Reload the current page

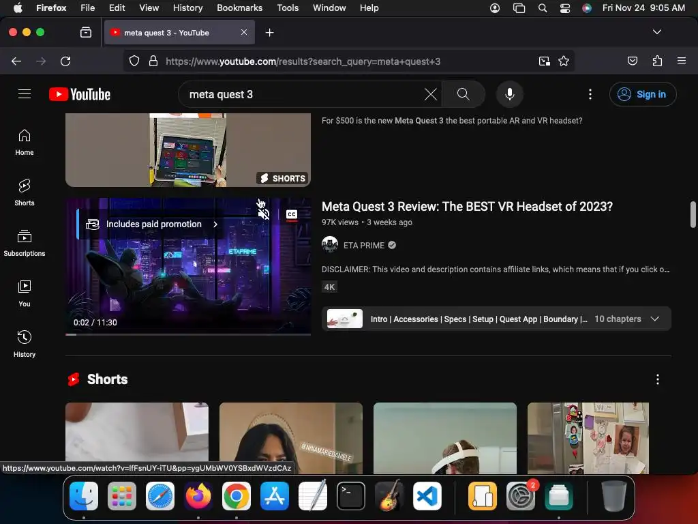pos(65,61)
